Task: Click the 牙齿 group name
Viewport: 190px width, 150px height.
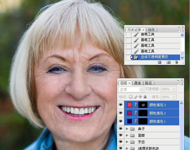Action: pos(141,142)
